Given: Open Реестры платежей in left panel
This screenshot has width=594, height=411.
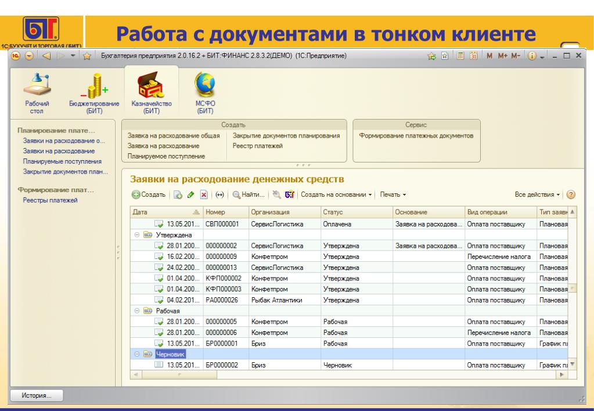Looking at the screenshot, I should tap(50, 200).
